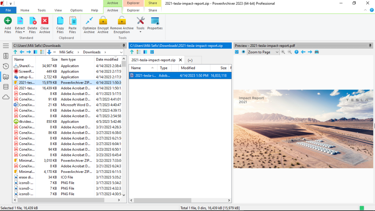Toggle the pin on the Preview panel

tap(370, 45)
